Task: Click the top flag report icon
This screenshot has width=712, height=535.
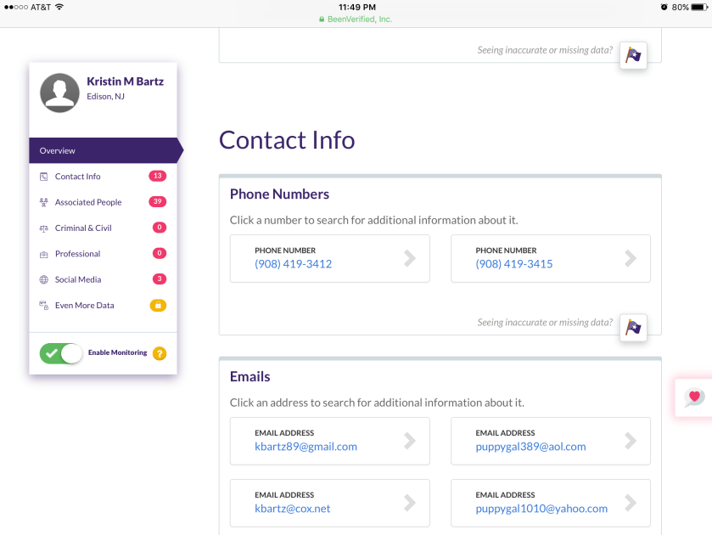Action: pos(633,55)
